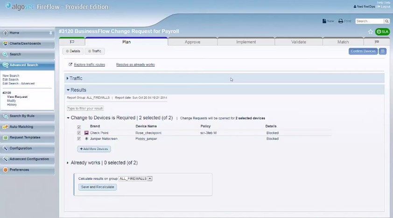Open History under #3120
Viewport: 393px width, 218px height.
[12, 105]
